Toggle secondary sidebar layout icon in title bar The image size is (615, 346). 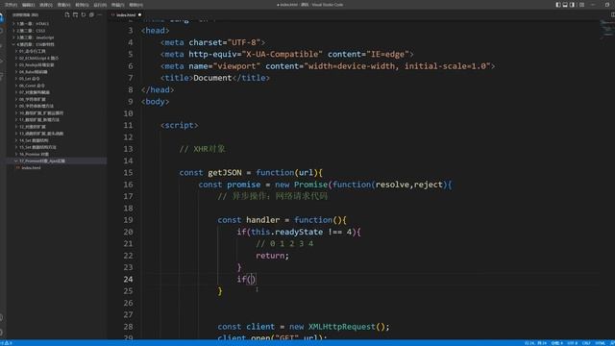click(x=573, y=5)
